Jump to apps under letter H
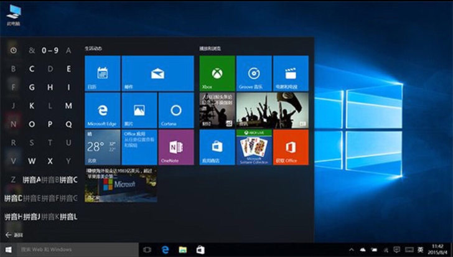Image resolution: width=453 pixels, height=257 pixels. [50, 87]
